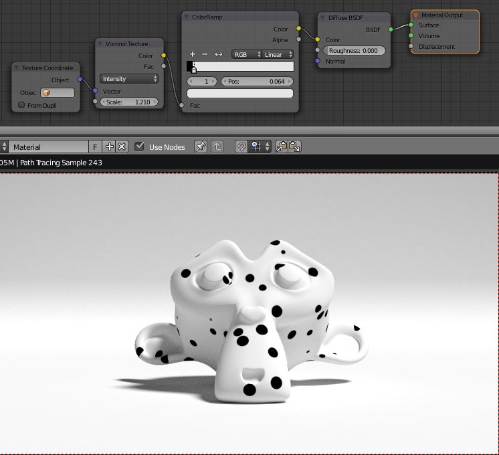Image resolution: width=499 pixels, height=455 pixels.
Task: Open the RGB color mode dropdown
Action: coord(246,54)
